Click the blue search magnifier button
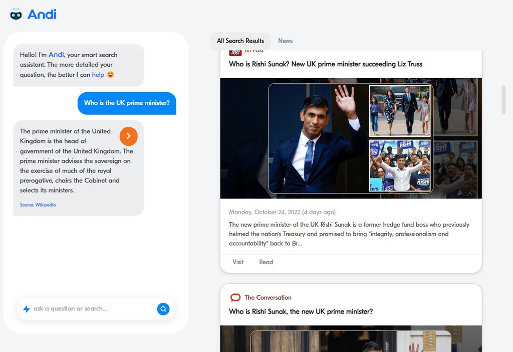 click(163, 309)
